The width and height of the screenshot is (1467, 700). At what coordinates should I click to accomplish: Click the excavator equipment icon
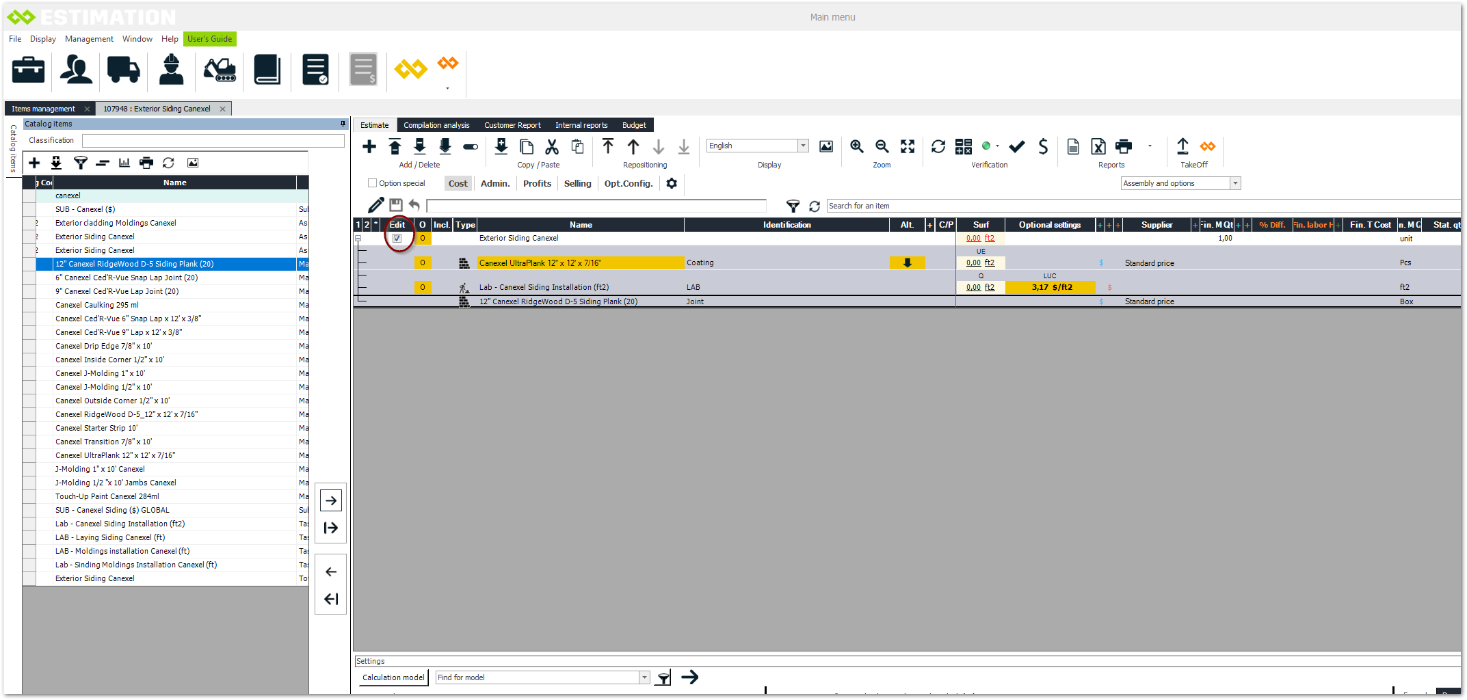click(220, 70)
